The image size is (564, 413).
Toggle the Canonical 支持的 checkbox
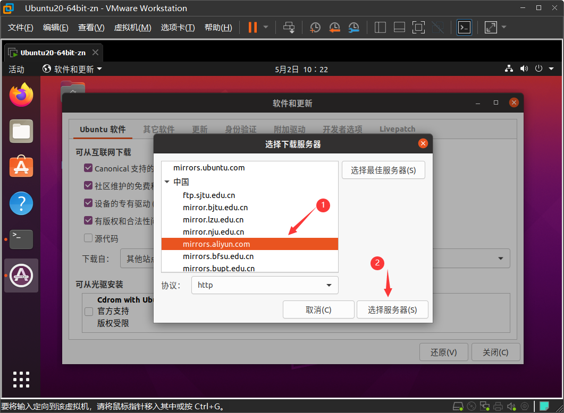click(88, 168)
